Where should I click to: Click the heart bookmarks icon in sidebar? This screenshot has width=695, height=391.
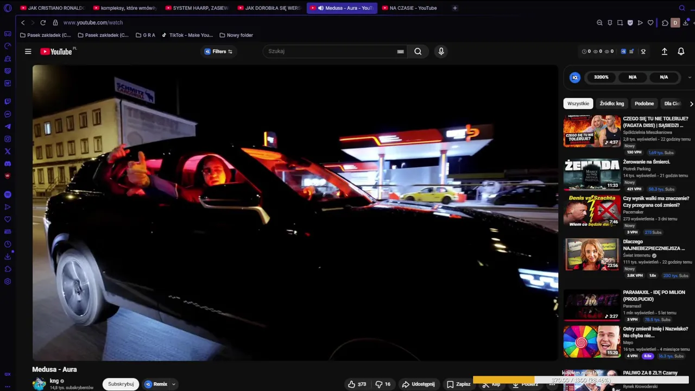pos(8,219)
